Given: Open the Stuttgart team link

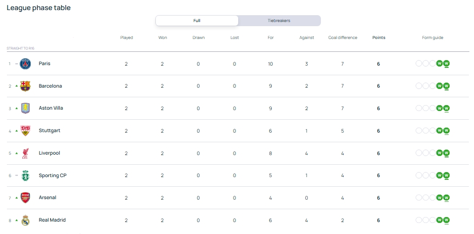Looking at the screenshot, I should click(49, 131).
